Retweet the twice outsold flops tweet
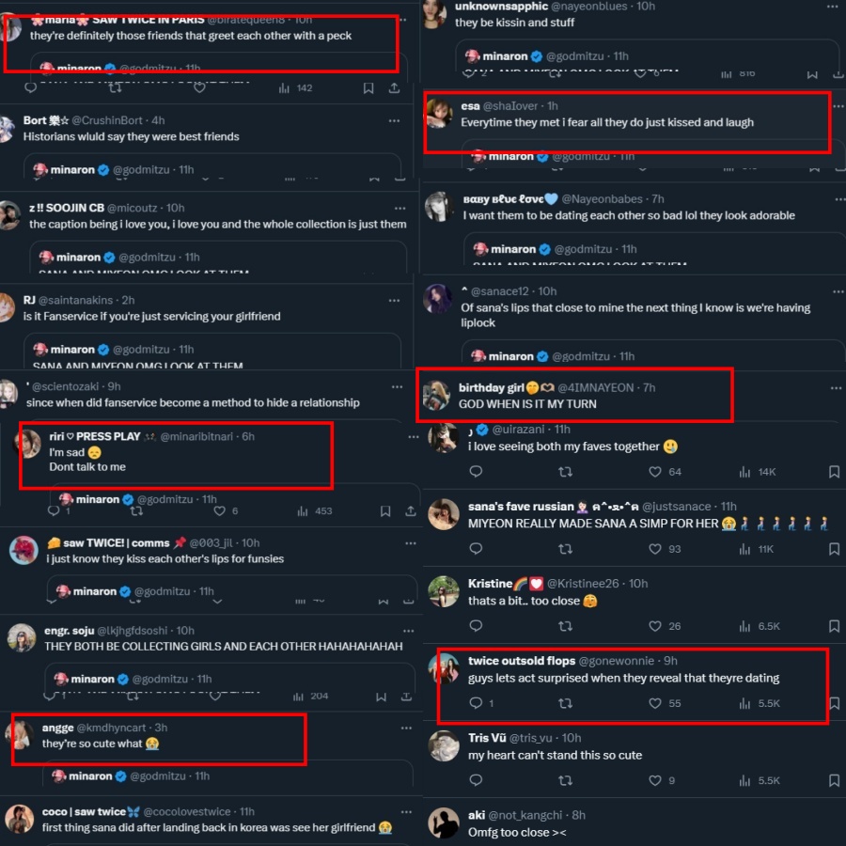The image size is (846, 846). pyautogui.click(x=565, y=703)
